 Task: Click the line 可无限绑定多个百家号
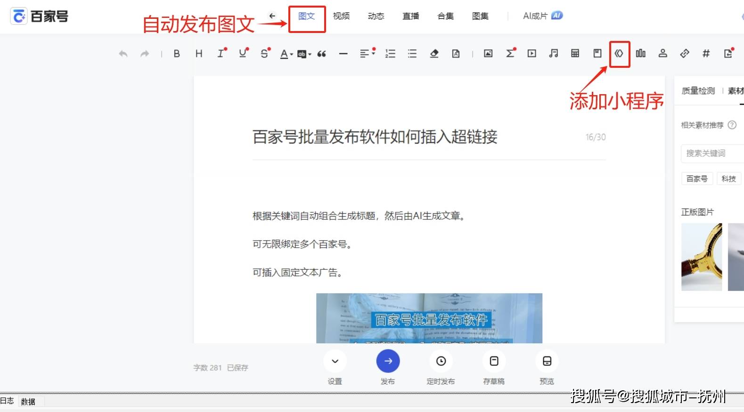(x=303, y=244)
